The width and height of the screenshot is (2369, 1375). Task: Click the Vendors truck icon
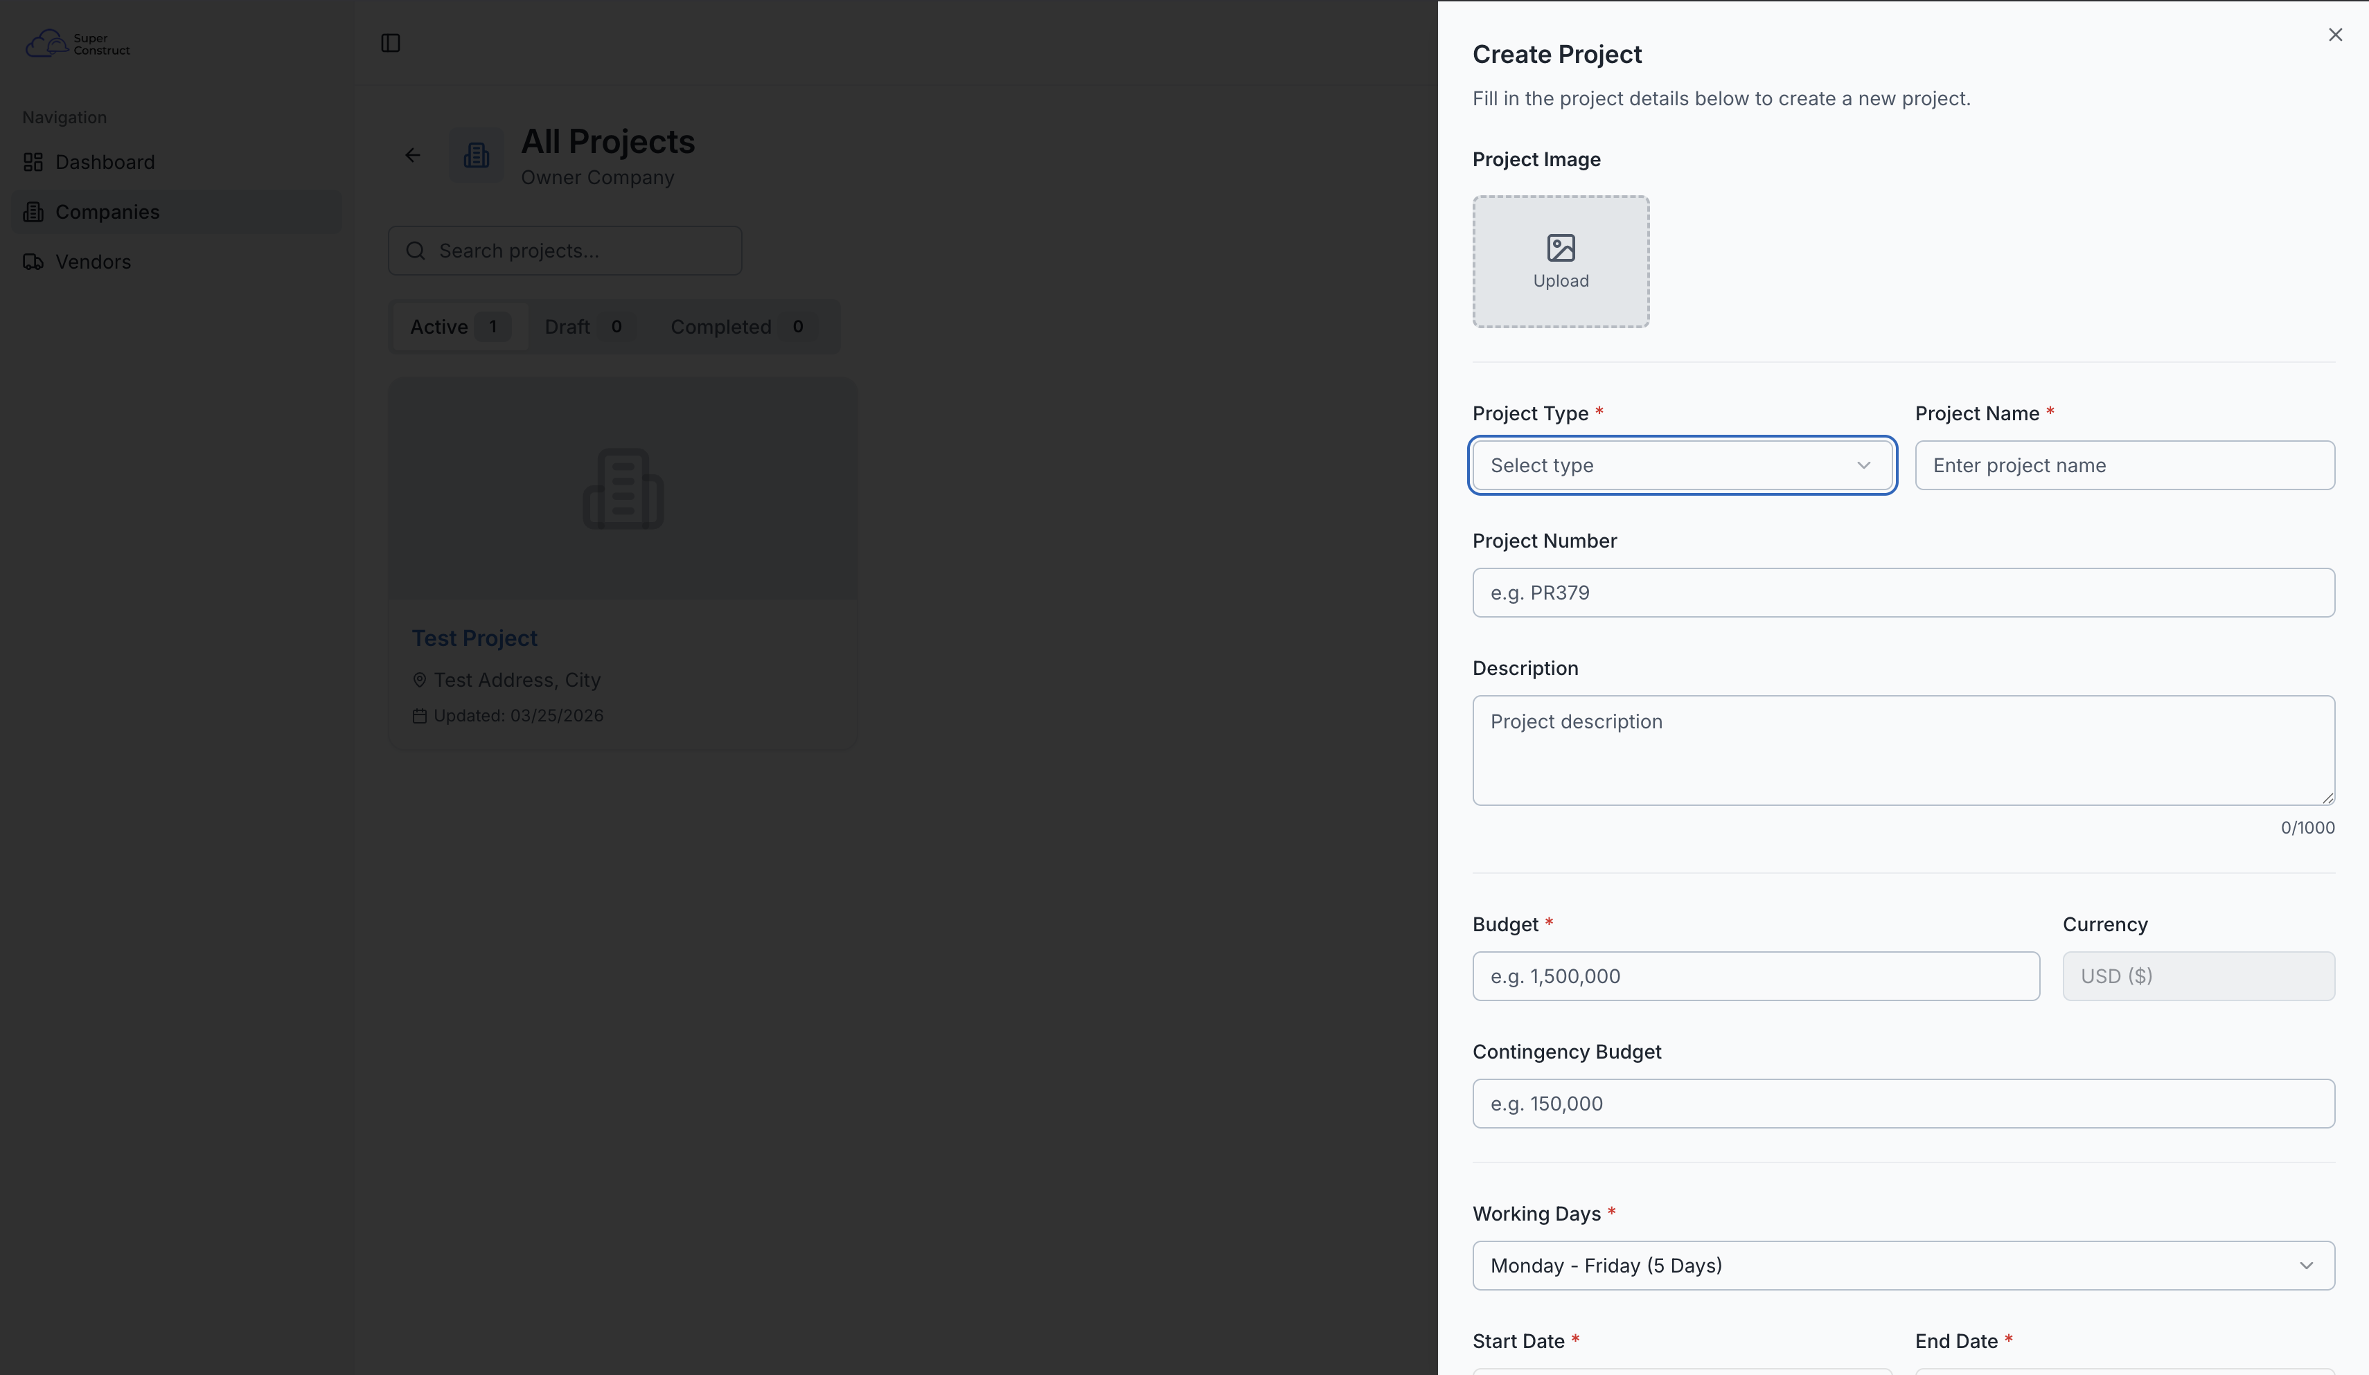point(33,262)
